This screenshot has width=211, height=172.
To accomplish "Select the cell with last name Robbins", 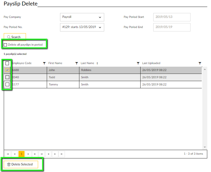I will coord(110,70).
